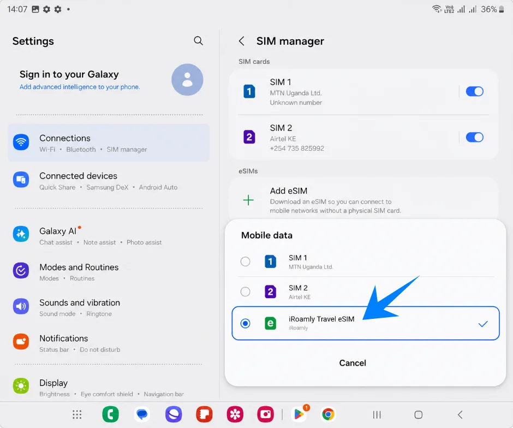Viewport: 513px width, 428px height.
Task: Tap the green eSIM 'e' icon
Action: 270,323
